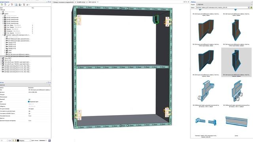Click the green arrow icon in tree toolbar
The image size is (253, 142).
[2, 5]
